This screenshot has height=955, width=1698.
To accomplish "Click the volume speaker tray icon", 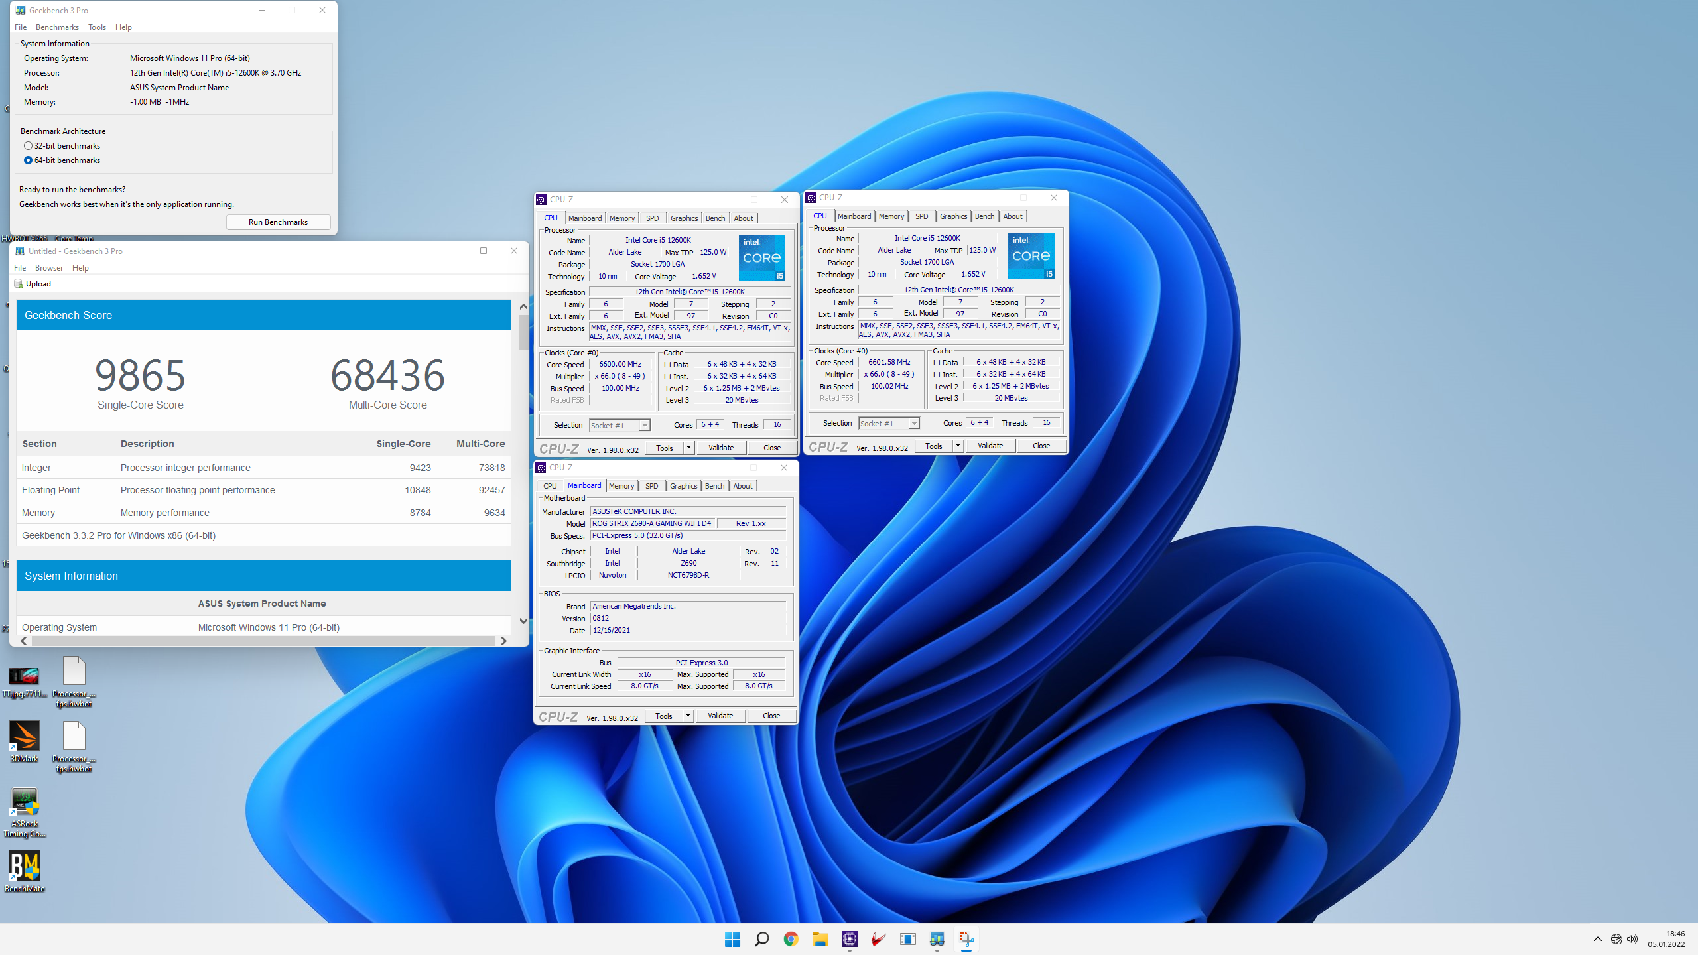I will pyautogui.click(x=1632, y=939).
